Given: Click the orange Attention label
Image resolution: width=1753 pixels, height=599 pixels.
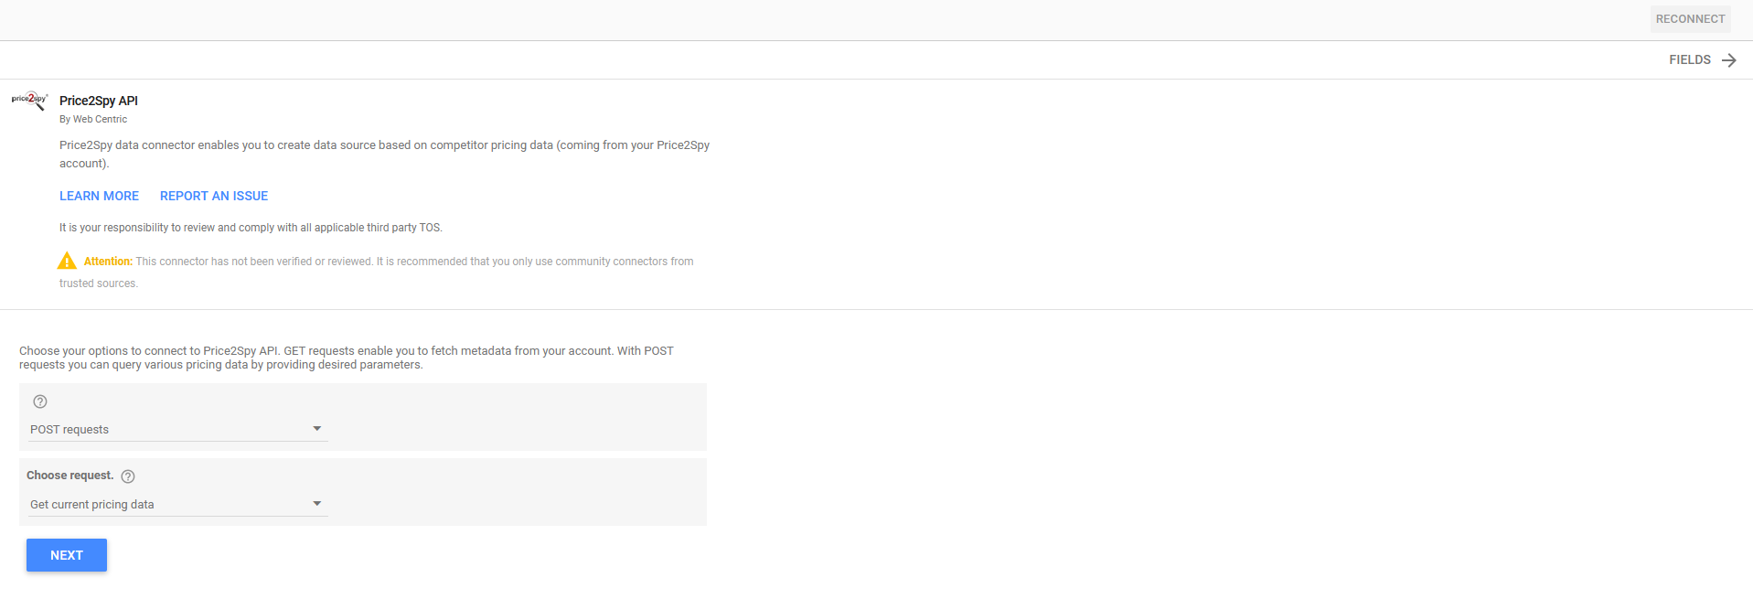Looking at the screenshot, I should pyautogui.click(x=108, y=262).
